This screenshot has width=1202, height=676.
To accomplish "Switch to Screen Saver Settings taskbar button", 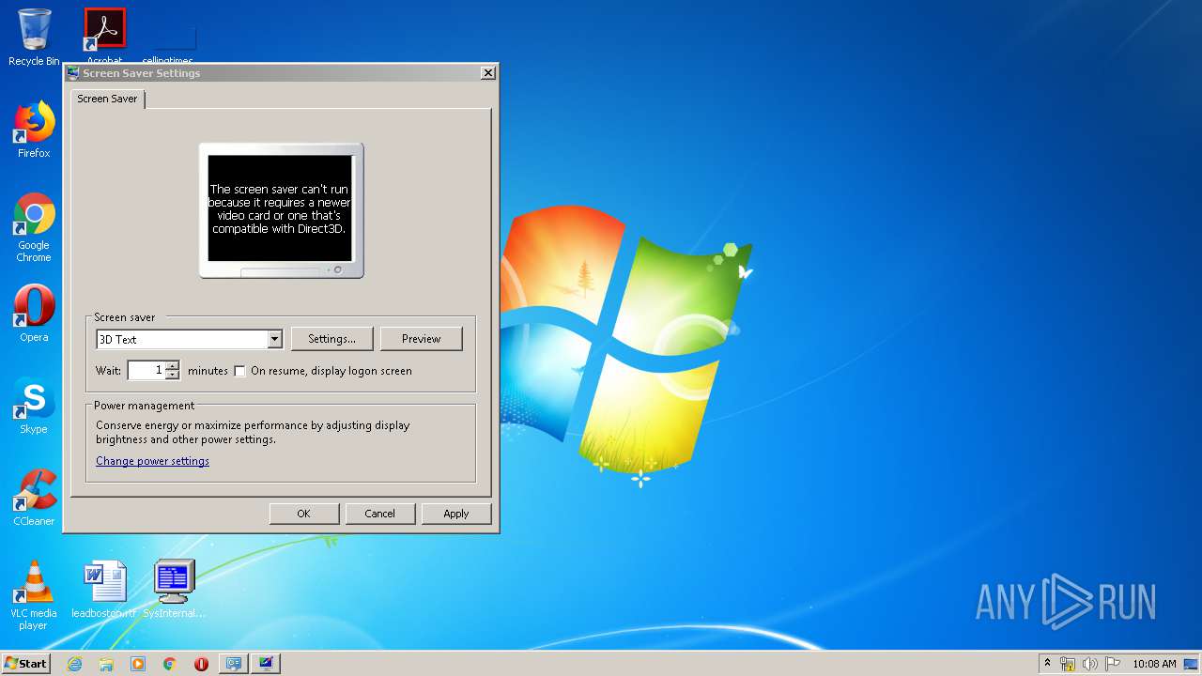I will [x=266, y=664].
